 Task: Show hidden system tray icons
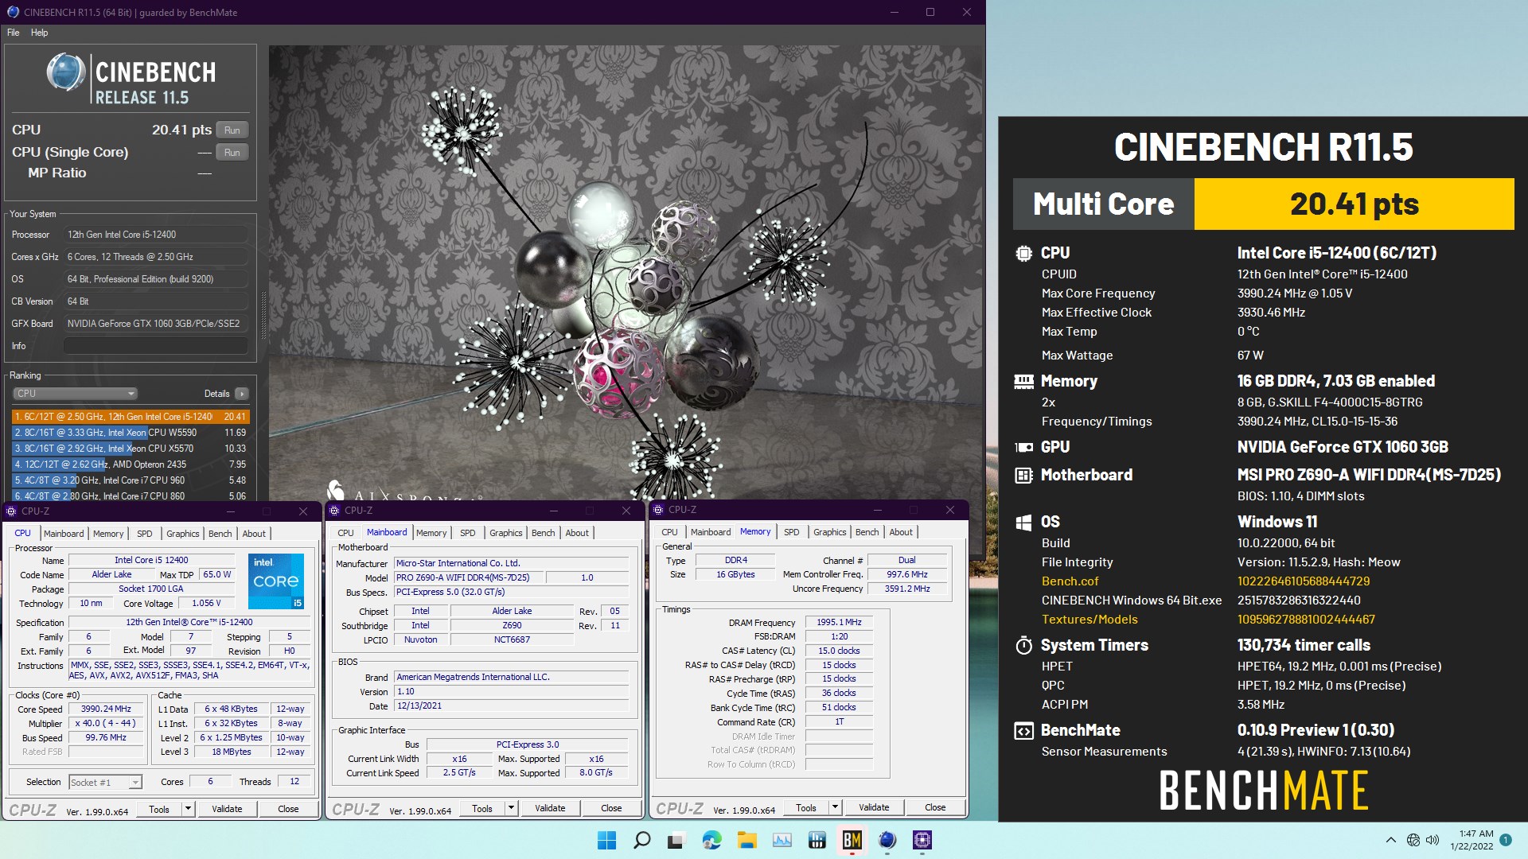coord(1390,840)
